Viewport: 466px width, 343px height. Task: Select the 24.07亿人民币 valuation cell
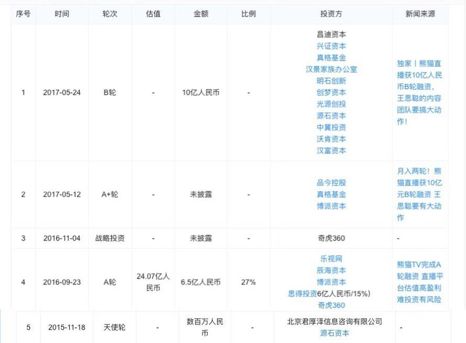click(x=153, y=282)
